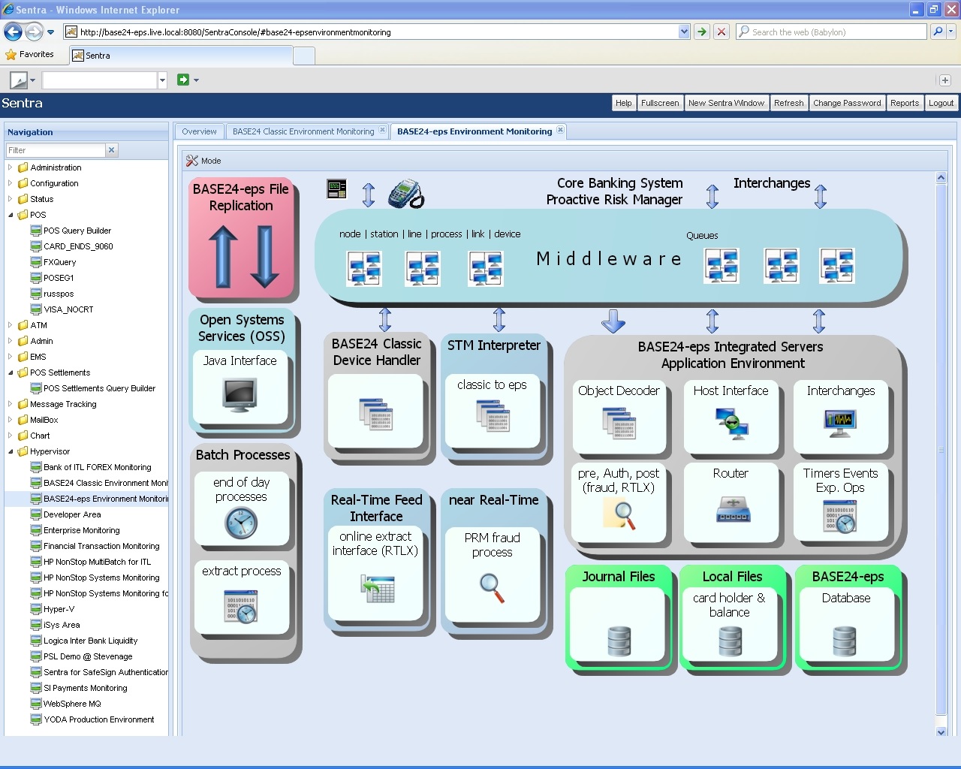Switch to the Overview tab
The image size is (961, 769).
(199, 131)
